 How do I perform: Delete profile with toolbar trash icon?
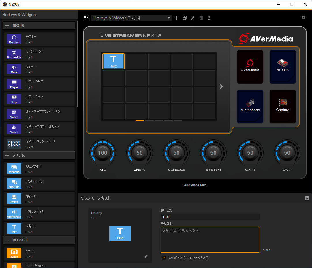(x=201, y=18)
